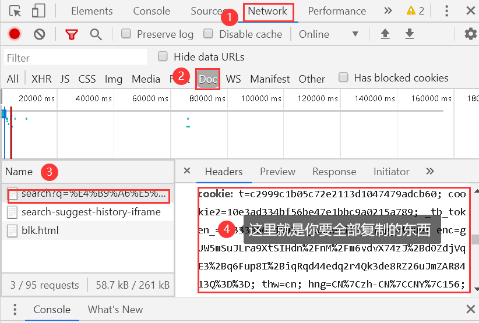
Task: Check the Has blocked cookies checkbox
Action: pos(343,77)
